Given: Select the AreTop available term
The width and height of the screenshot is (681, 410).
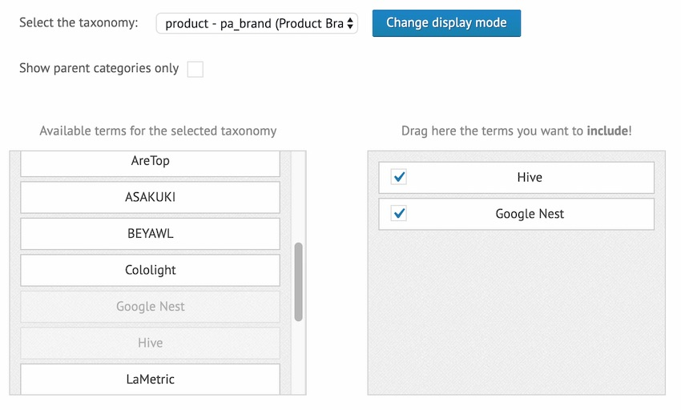Looking at the screenshot, I should click(x=150, y=161).
